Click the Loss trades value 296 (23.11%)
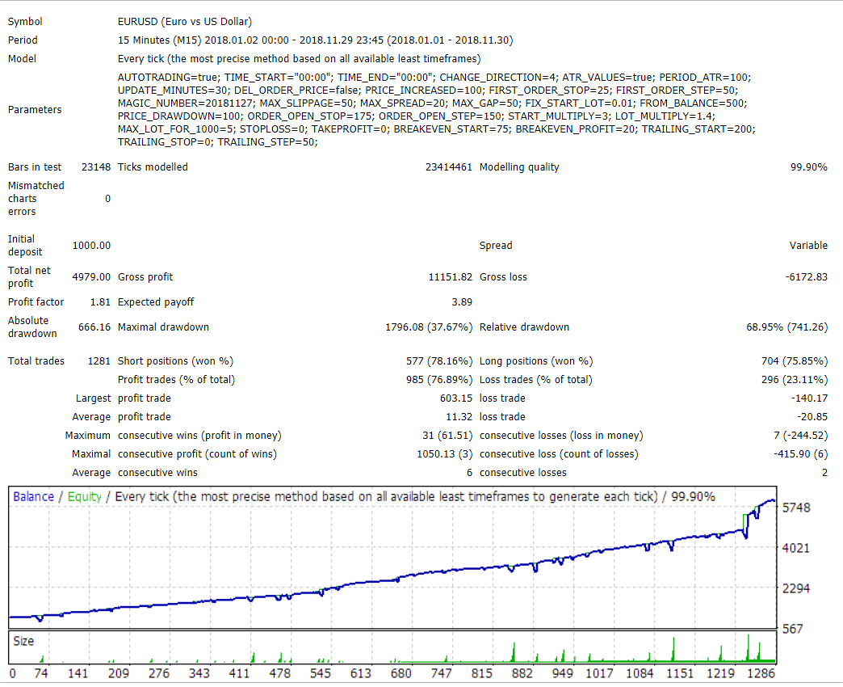The width and height of the screenshot is (843, 687). pos(795,380)
